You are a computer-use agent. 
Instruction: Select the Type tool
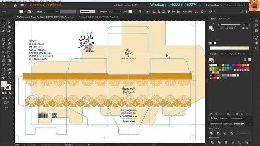4,35
